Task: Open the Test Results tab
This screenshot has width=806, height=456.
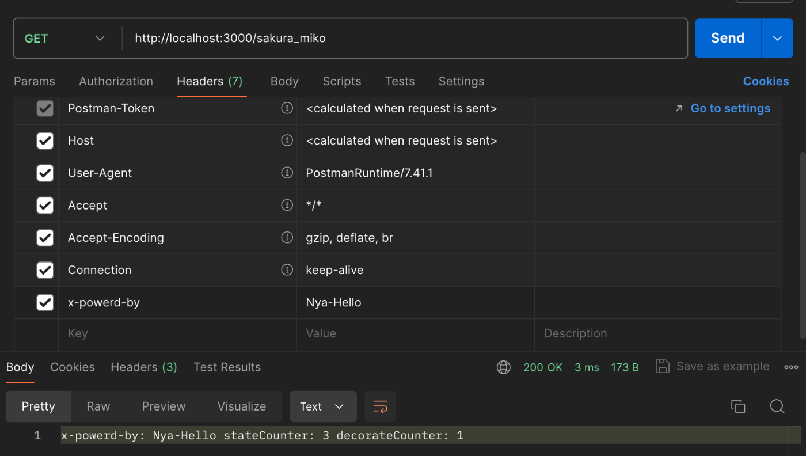Action: 227,367
